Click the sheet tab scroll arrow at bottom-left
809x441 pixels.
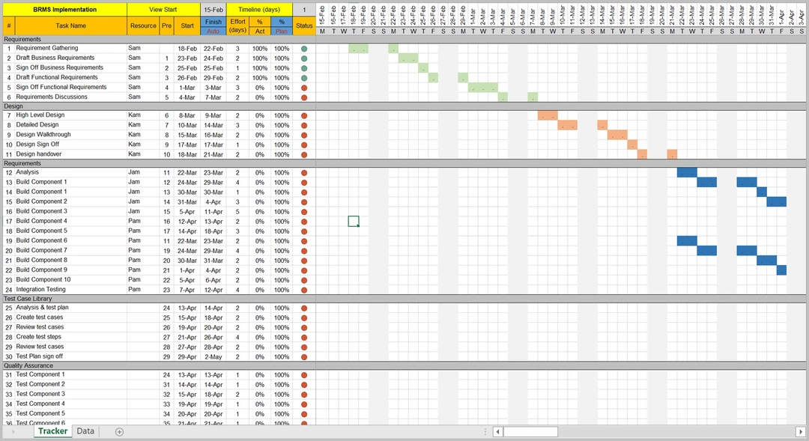13,431
